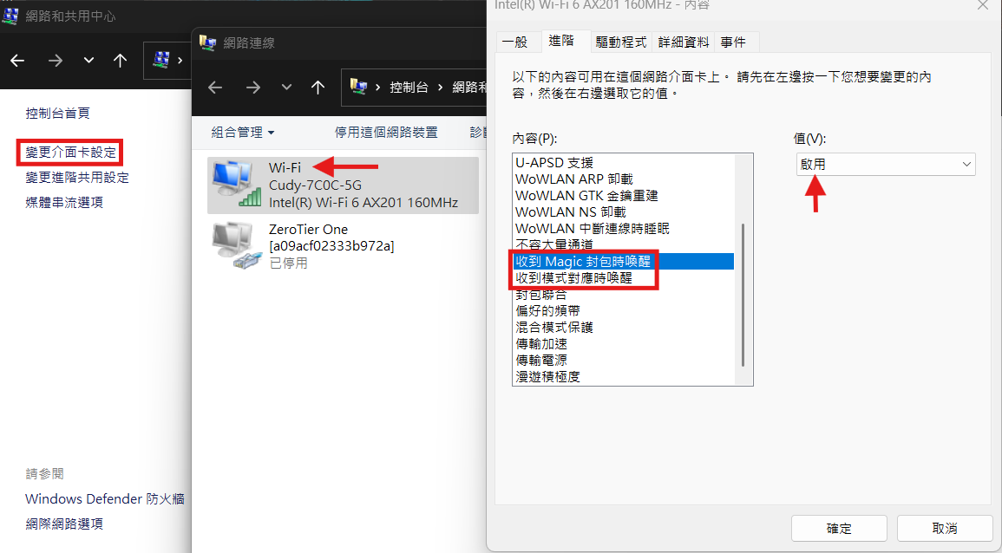
Task: Click back arrow in Network and Sharing Center
Action: pos(18,61)
